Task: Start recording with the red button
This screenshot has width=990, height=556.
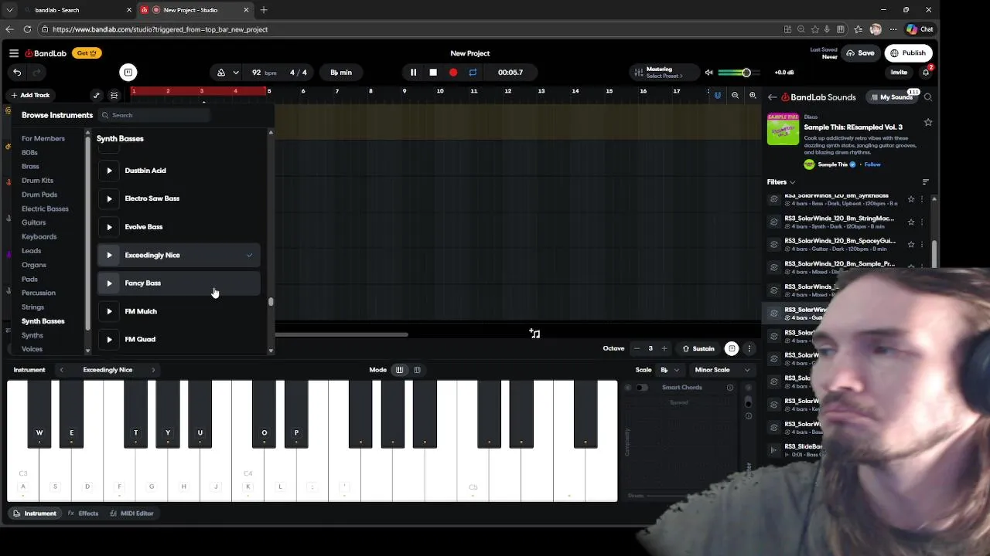Action: click(453, 73)
